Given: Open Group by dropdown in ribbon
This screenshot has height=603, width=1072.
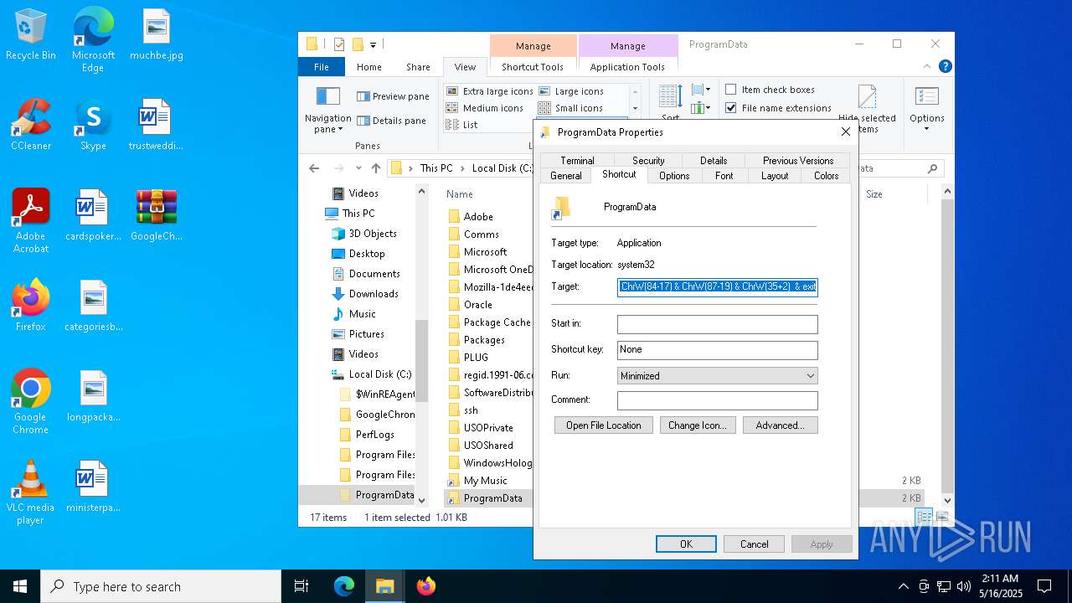Looking at the screenshot, I should [x=700, y=90].
